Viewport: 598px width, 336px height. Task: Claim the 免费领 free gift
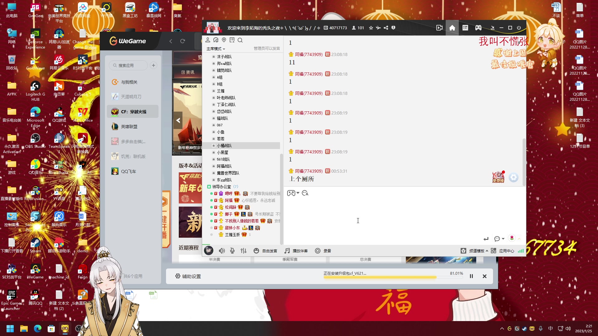tap(498, 177)
